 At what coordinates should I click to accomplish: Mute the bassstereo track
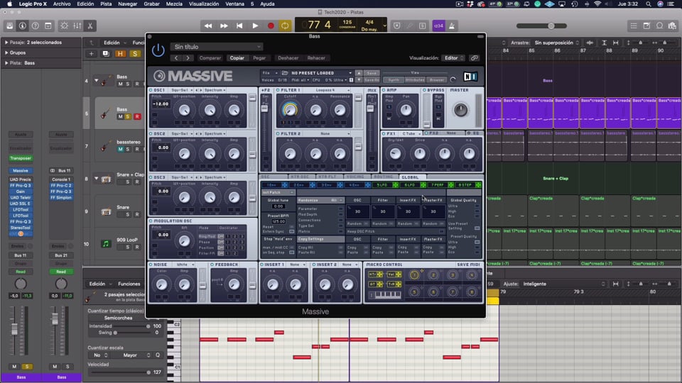coord(121,149)
